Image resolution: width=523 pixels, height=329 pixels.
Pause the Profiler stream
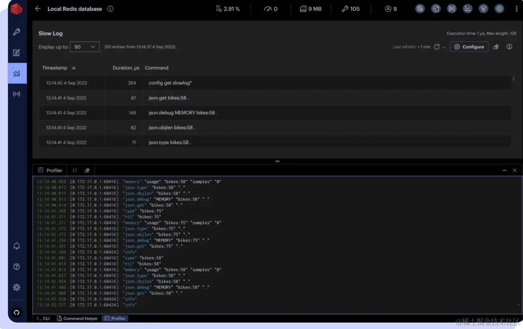74,170
